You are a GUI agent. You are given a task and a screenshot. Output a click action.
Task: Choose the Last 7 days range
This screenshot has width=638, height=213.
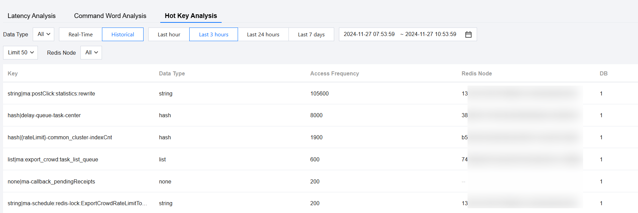(311, 34)
